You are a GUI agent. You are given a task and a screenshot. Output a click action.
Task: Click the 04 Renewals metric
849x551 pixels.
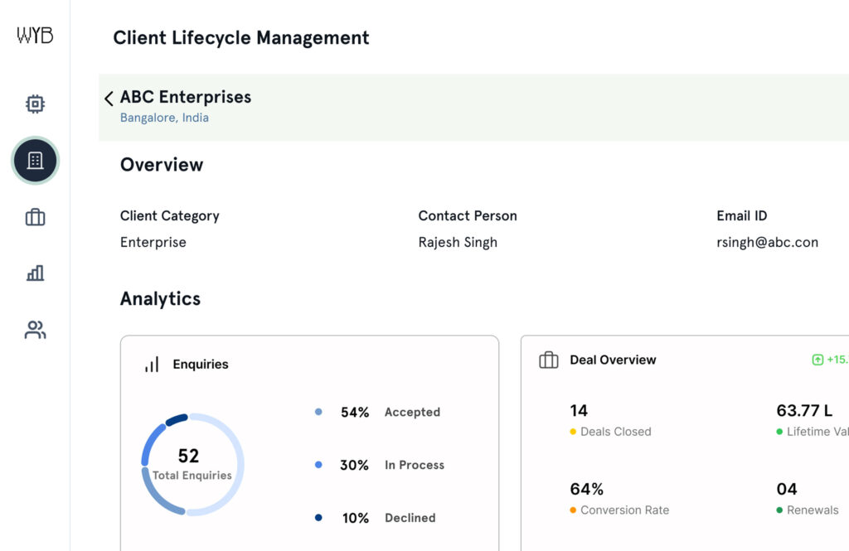[807, 499]
